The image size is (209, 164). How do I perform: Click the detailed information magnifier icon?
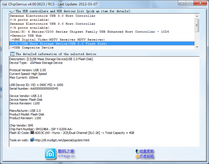coord(12,54)
